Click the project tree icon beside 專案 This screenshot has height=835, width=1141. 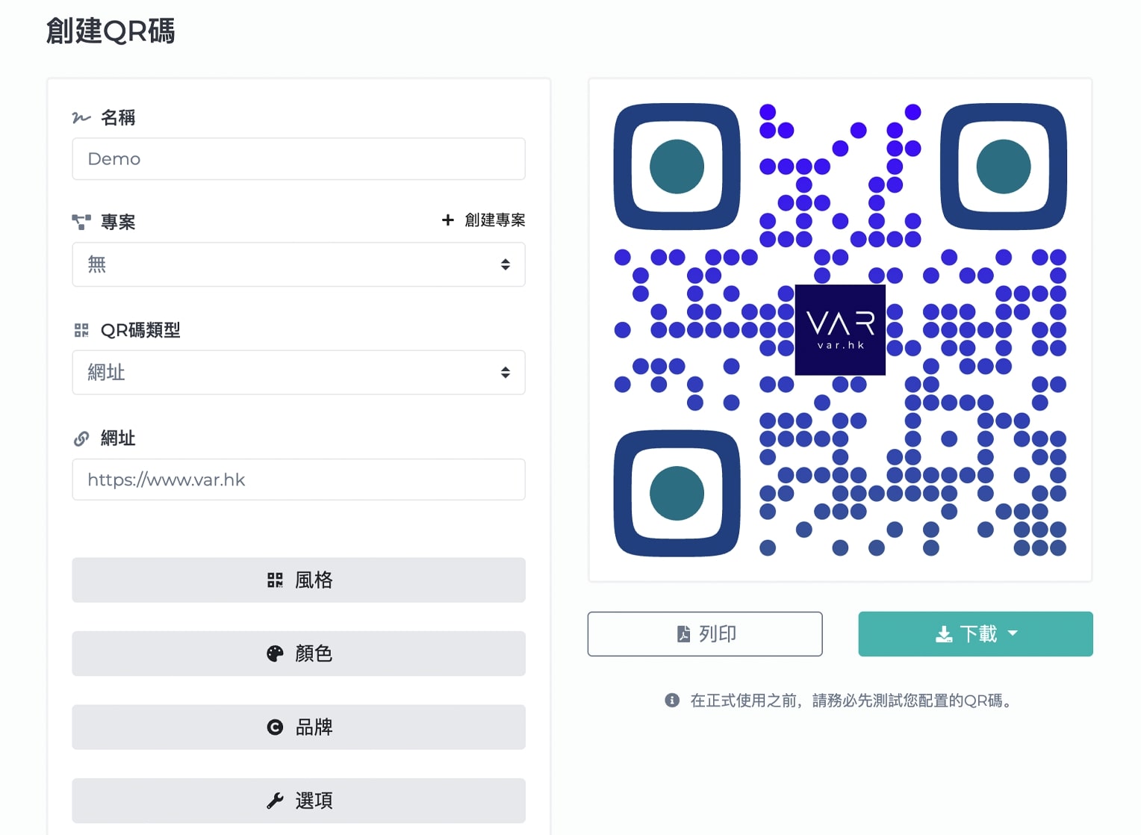81,222
